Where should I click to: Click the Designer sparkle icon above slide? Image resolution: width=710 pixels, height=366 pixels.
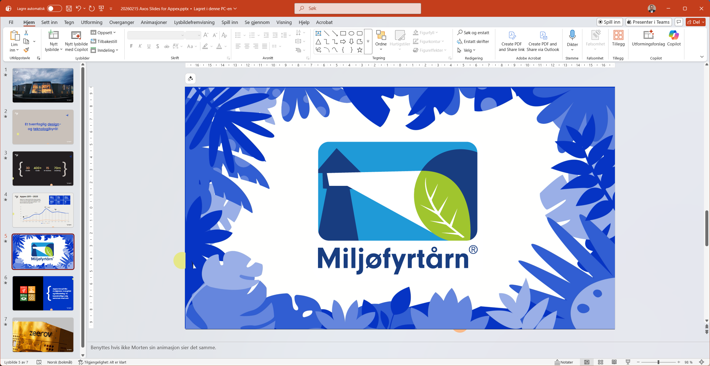pos(190,79)
